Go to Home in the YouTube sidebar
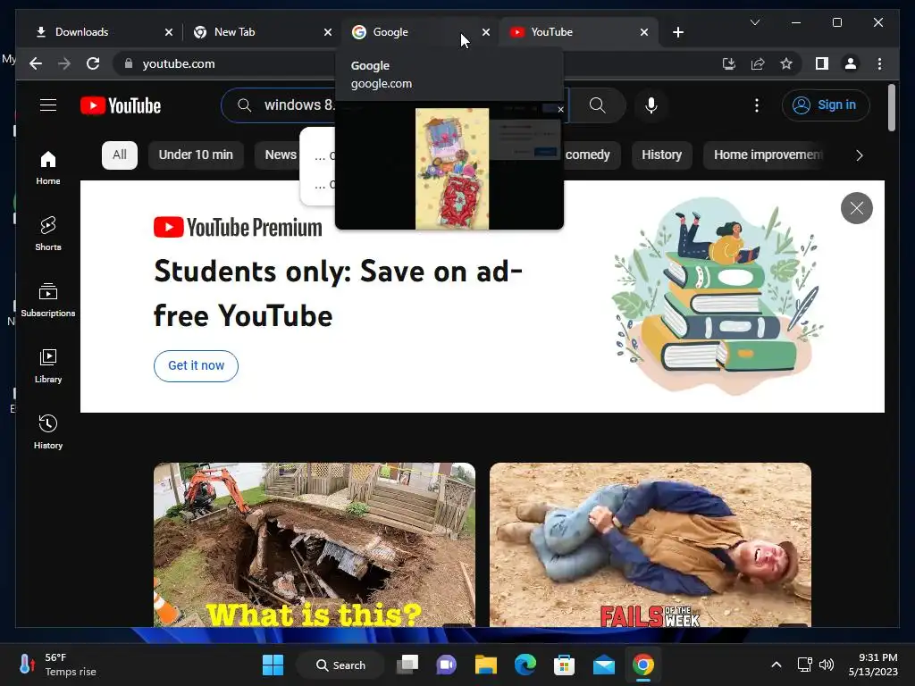This screenshot has height=686, width=915. (48, 167)
